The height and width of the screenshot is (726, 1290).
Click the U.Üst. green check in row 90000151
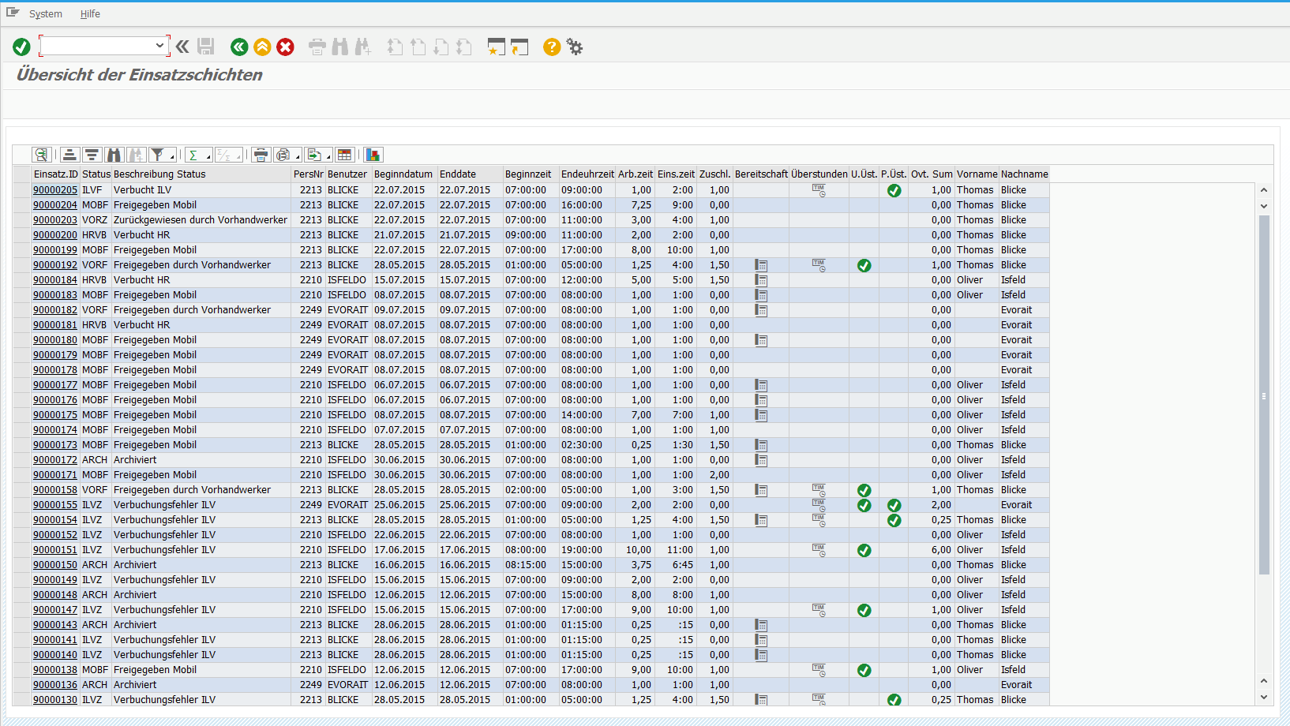pos(864,550)
